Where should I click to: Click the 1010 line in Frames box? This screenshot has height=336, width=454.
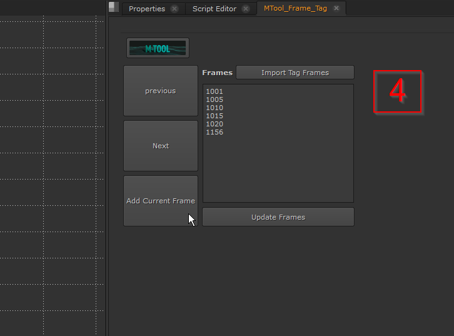pyautogui.click(x=214, y=108)
